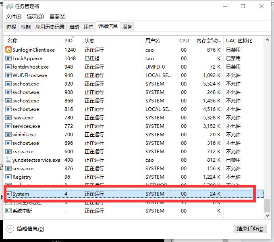Image resolution: width=274 pixels, height=242 pixels.
Task: Click the smss.exe process icon
Action: coord(8,168)
